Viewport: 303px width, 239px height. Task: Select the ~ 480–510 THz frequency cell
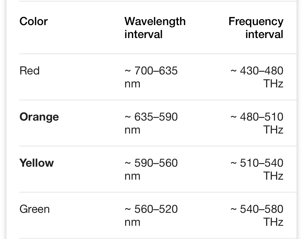pyautogui.click(x=257, y=123)
